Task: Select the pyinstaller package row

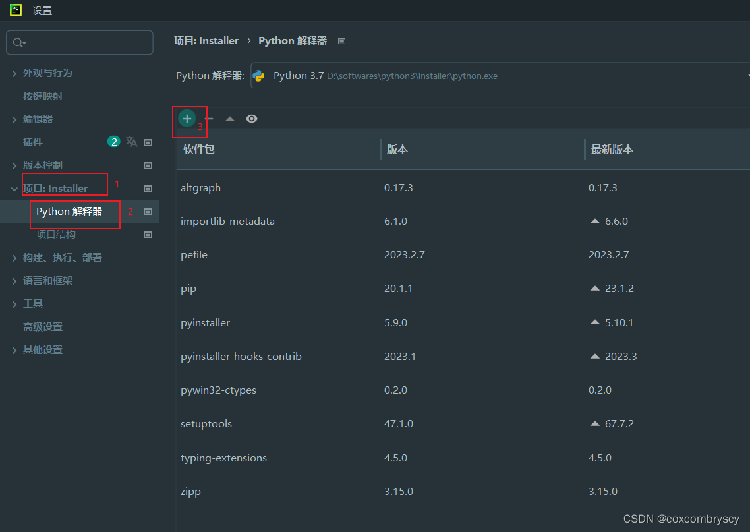Action: click(x=463, y=322)
